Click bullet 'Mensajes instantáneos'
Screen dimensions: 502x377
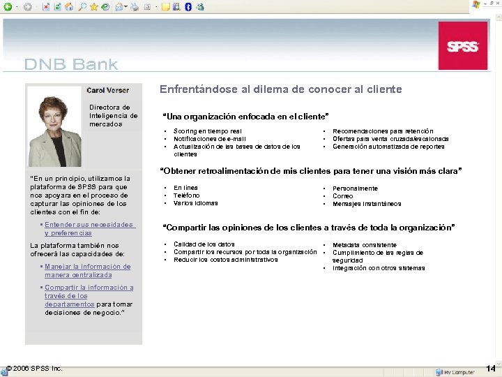(367, 204)
